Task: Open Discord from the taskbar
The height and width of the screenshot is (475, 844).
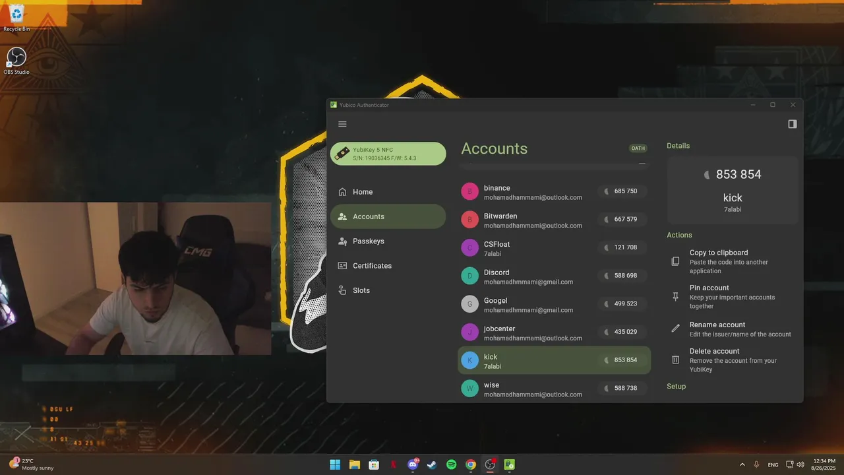Action: 413,464
